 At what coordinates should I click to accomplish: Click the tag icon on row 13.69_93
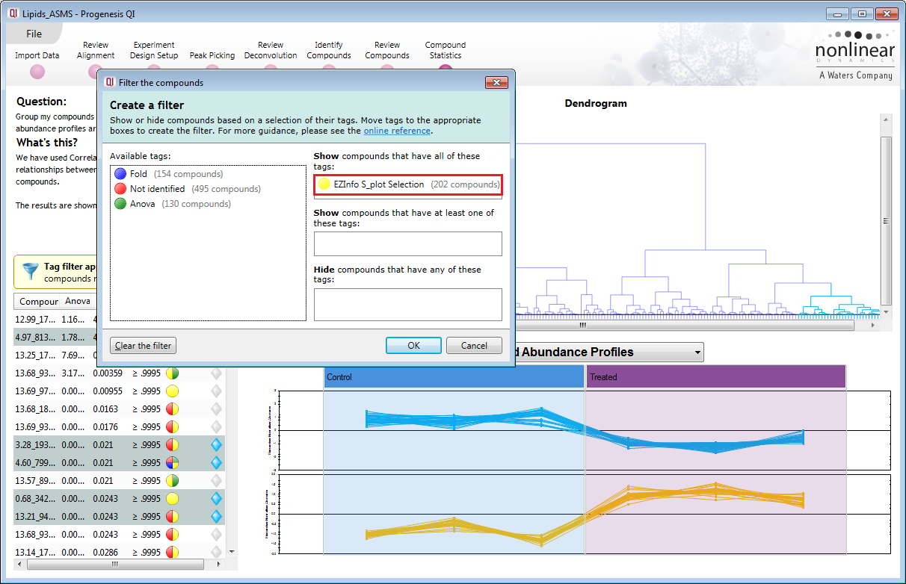[172, 426]
